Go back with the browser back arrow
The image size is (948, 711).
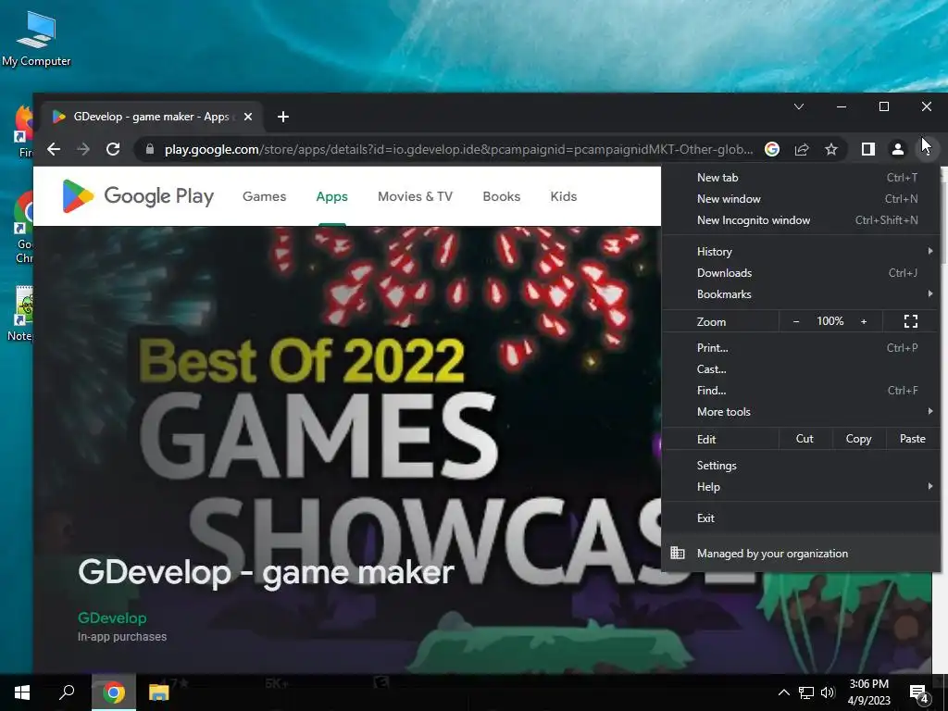click(x=54, y=149)
